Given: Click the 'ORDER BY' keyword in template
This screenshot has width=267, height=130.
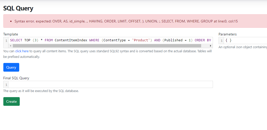Looking at the screenshot, I should click(x=203, y=40).
